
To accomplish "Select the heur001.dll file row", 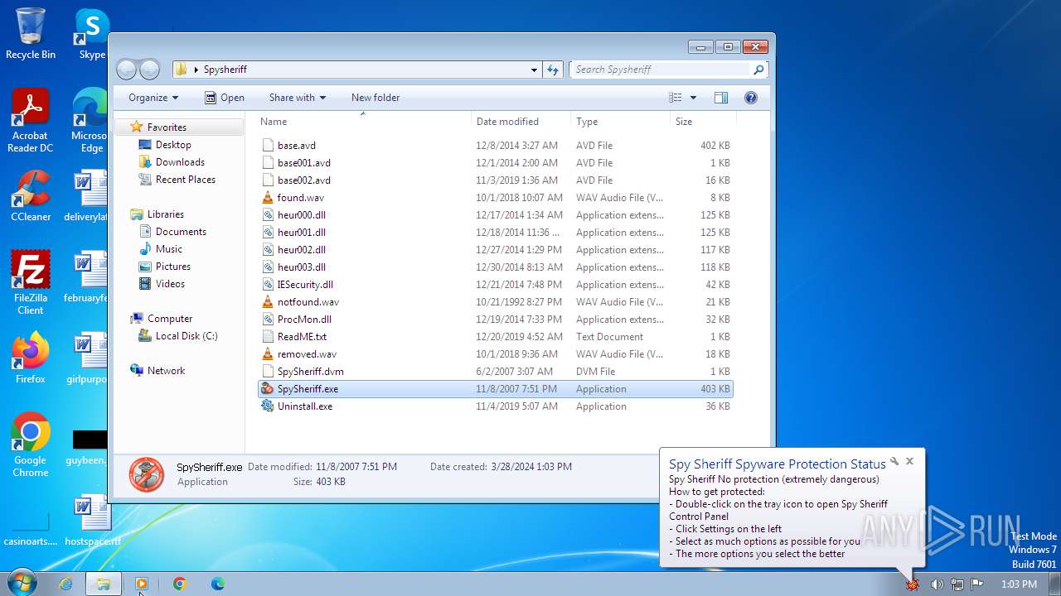I will (x=495, y=233).
